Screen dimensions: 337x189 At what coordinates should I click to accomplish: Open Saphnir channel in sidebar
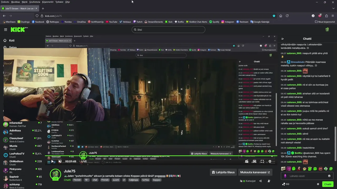pyautogui.click(x=22, y=178)
